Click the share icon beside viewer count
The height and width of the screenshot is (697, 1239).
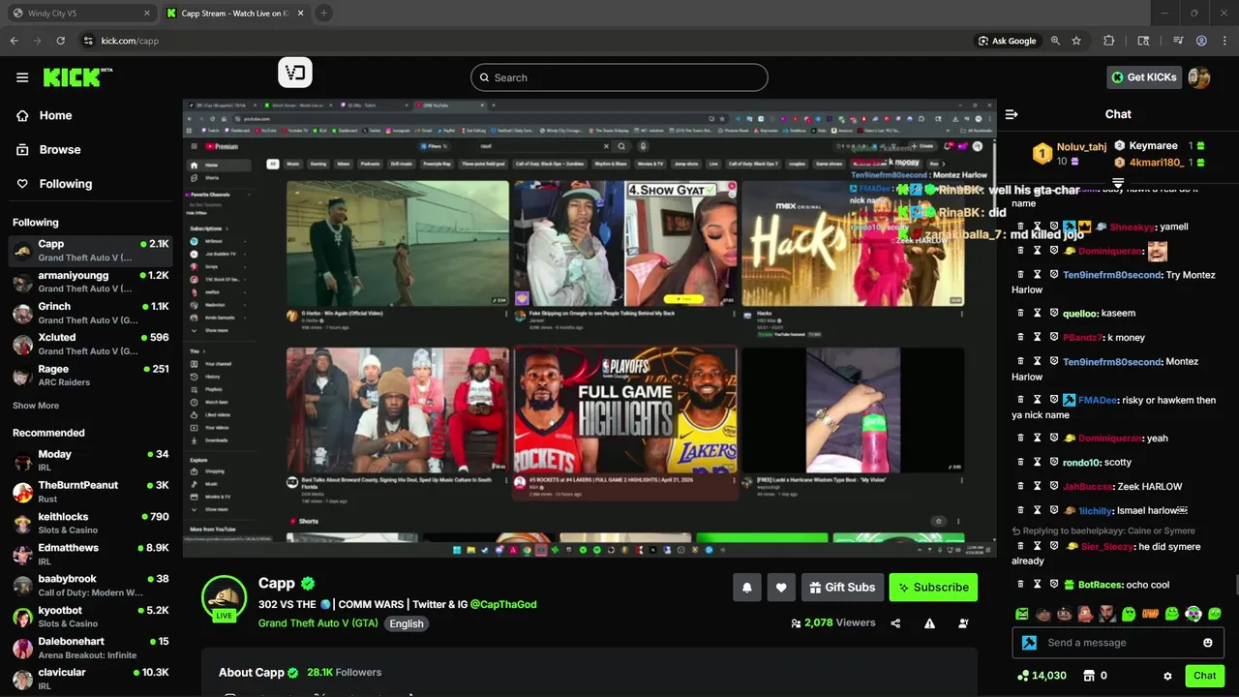pos(895,623)
